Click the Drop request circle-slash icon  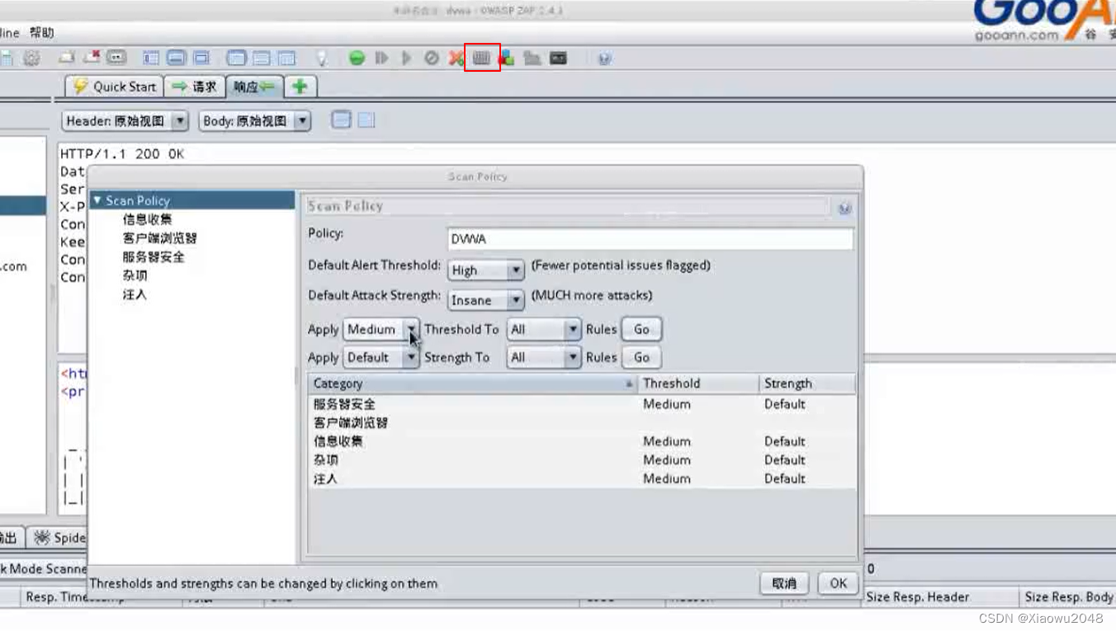432,59
